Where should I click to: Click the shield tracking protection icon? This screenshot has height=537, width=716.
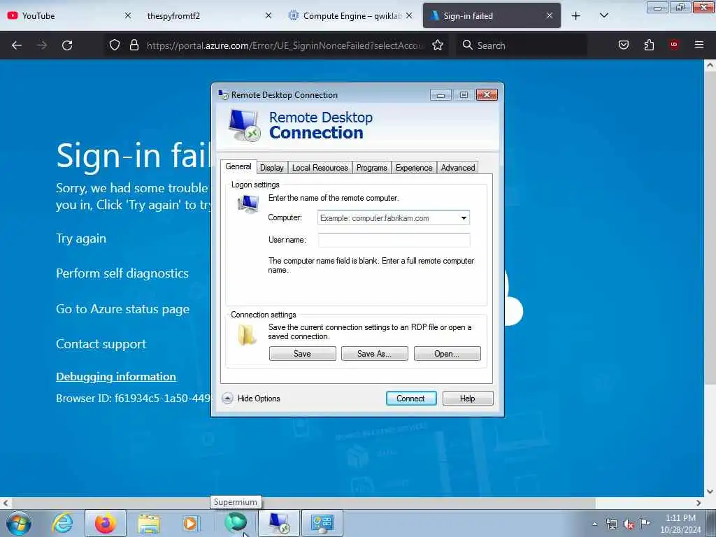pyautogui.click(x=115, y=45)
